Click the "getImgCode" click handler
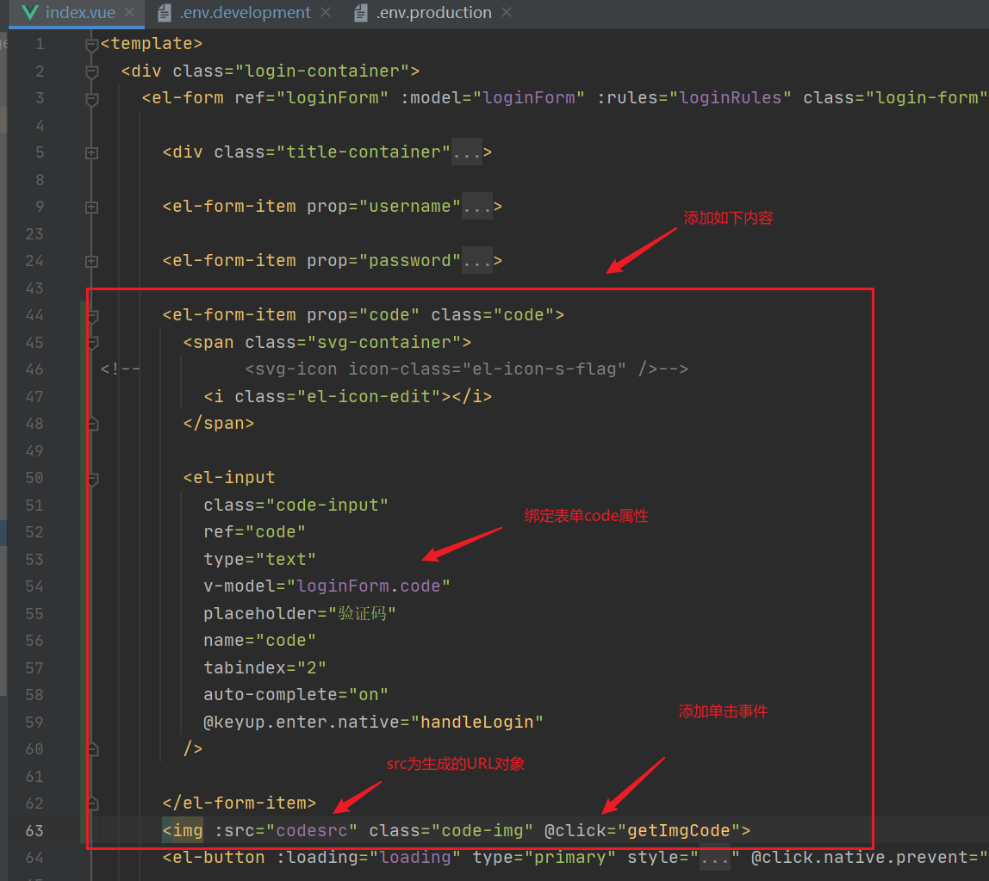This screenshot has height=881, width=989. click(x=679, y=830)
